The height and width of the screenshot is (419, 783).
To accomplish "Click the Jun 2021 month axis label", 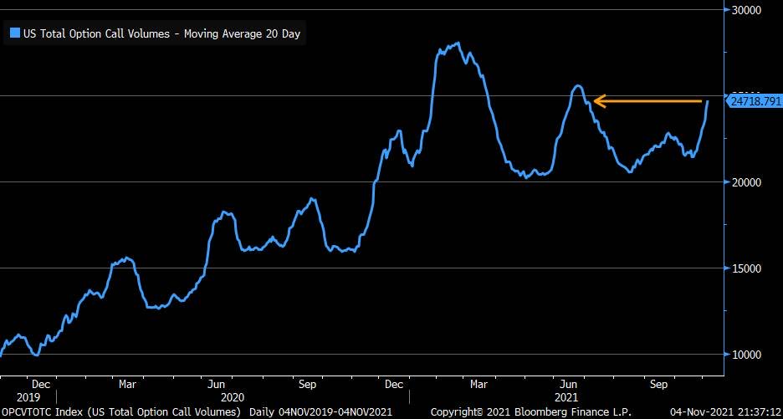I will click(x=568, y=385).
